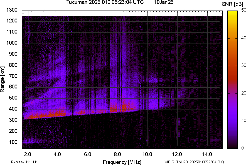The image size is (246, 165).
Task: Click the colorbar tick label '10'
Action: 243,121
